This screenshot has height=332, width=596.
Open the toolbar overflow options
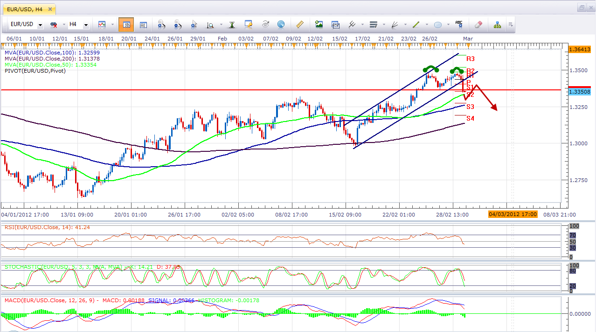pos(511,25)
